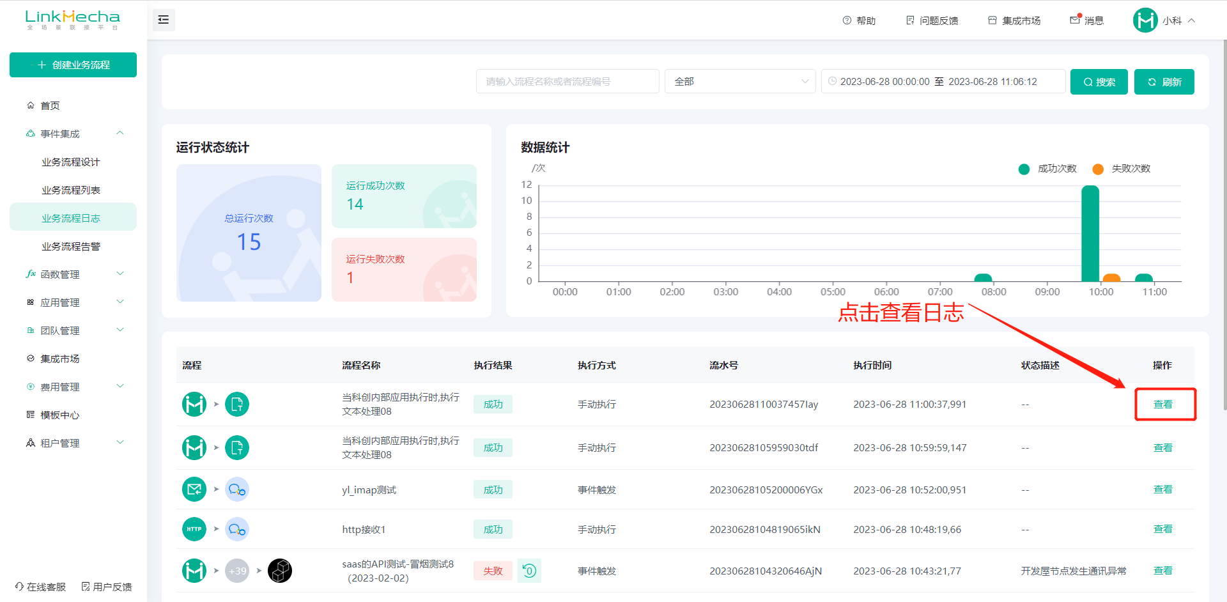Click serial number 20230628110037457Iay
The height and width of the screenshot is (602, 1227).
(764, 404)
